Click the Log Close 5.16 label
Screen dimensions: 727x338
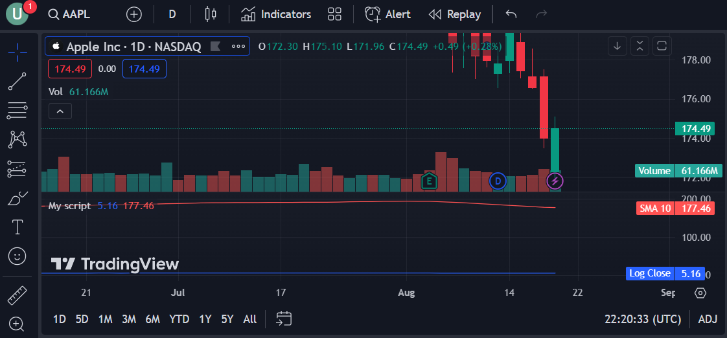665,273
